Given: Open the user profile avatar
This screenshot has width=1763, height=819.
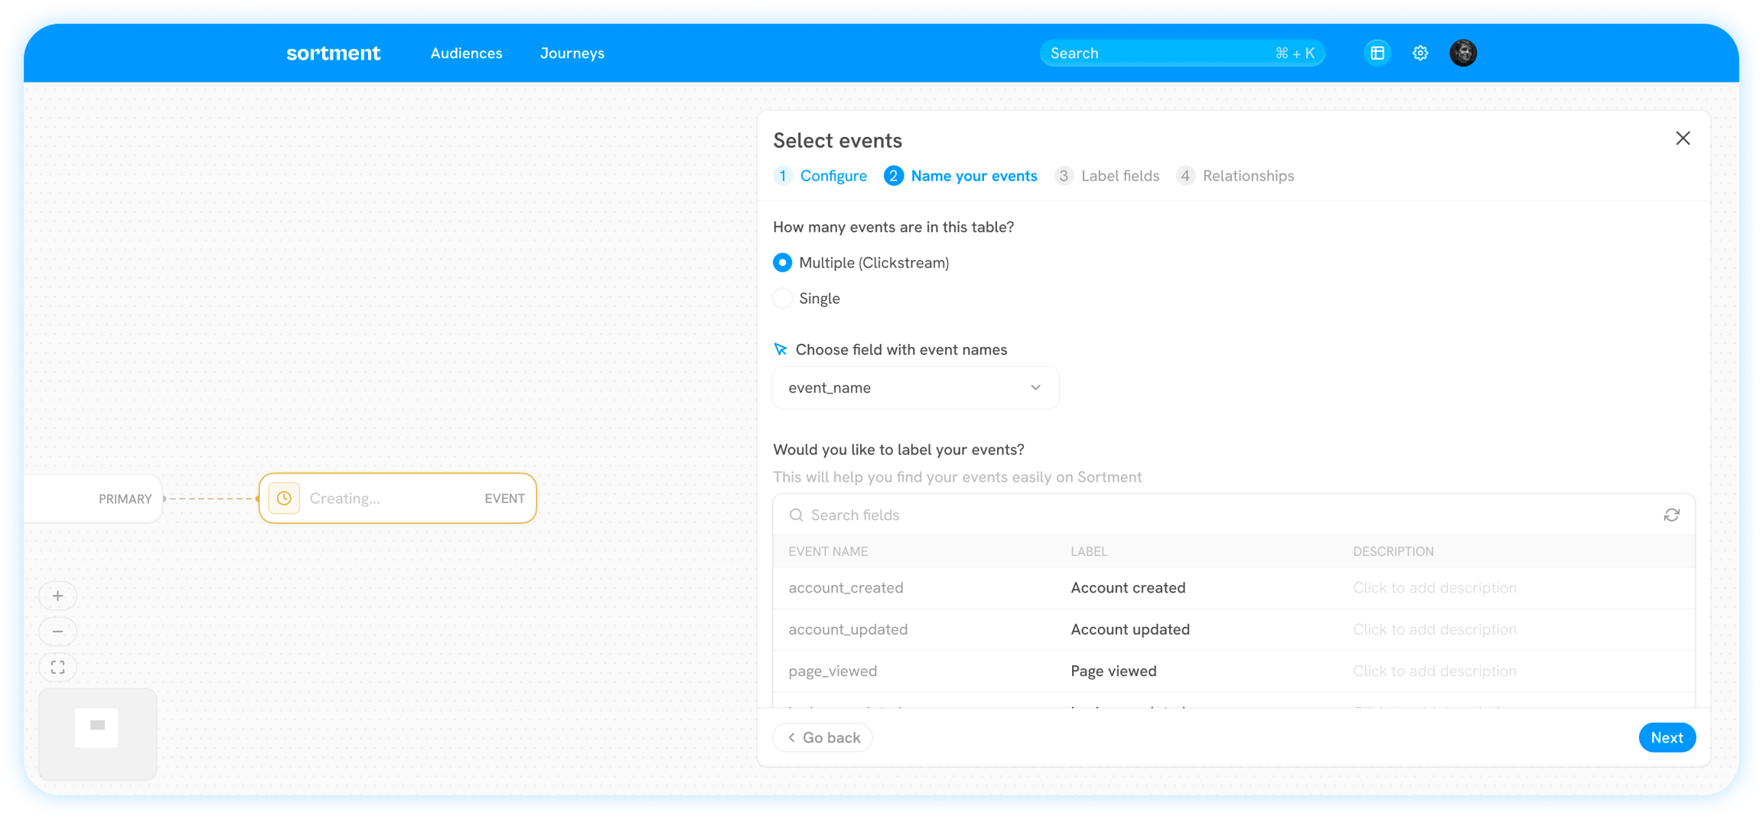Looking at the screenshot, I should [x=1463, y=53].
